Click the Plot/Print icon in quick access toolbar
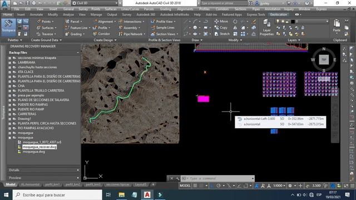356x200 pixels. point(34,3)
